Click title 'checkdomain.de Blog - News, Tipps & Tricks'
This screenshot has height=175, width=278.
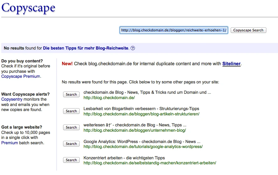click(147, 92)
